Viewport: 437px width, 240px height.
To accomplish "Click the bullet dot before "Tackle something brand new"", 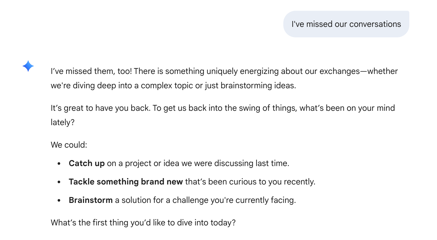I will pyautogui.click(x=59, y=182).
